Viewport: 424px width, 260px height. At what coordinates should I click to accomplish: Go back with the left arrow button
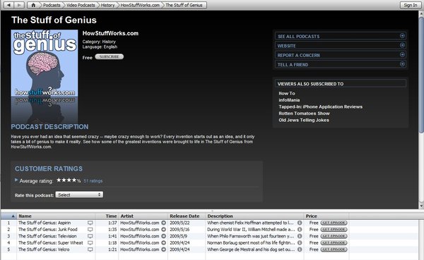click(x=8, y=5)
